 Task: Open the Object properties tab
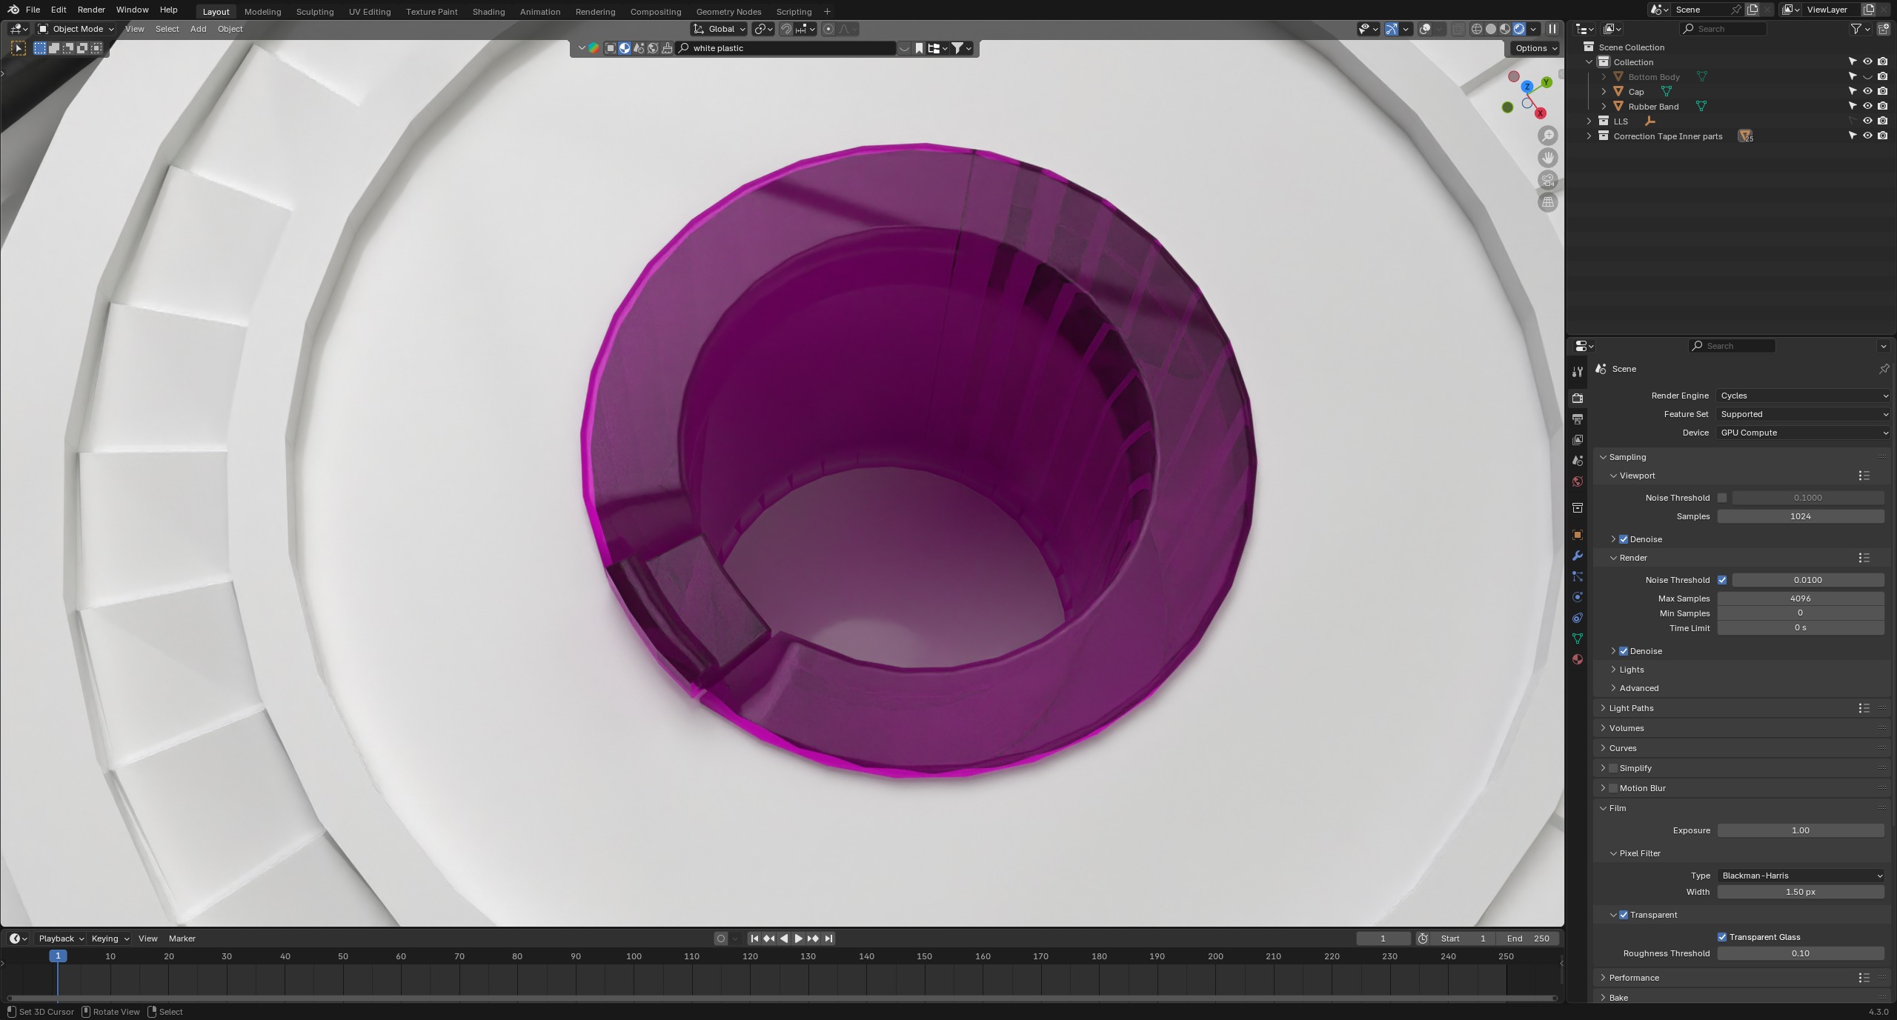coord(1578,535)
